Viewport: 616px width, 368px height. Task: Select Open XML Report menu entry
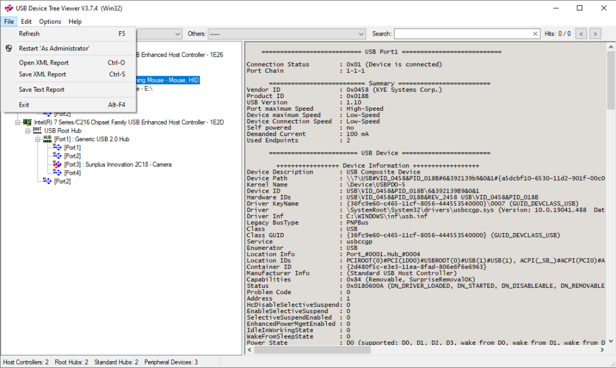click(x=44, y=62)
